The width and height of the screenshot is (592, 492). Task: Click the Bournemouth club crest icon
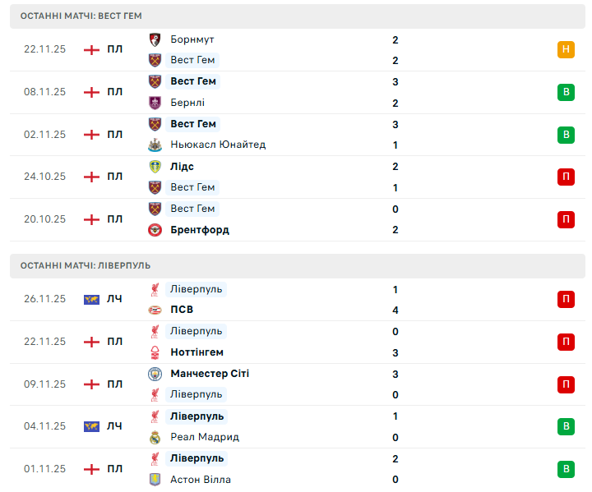click(x=155, y=39)
